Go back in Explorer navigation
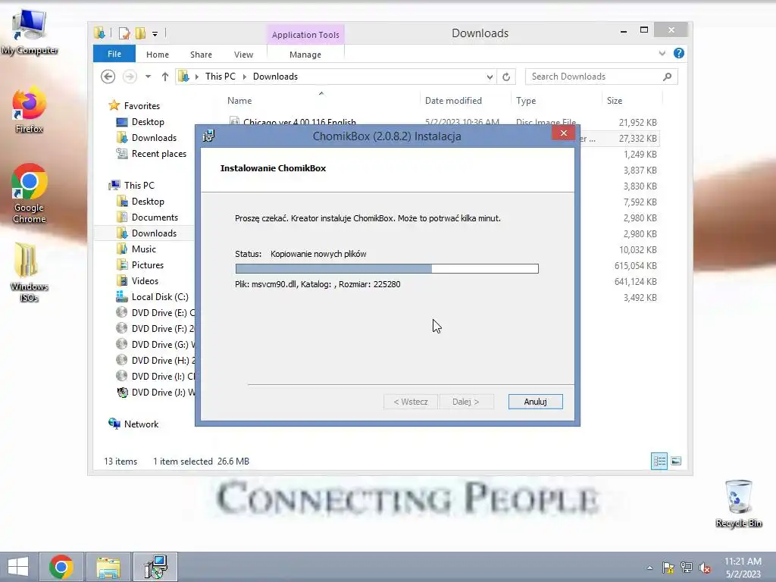Image resolution: width=776 pixels, height=582 pixels. pos(108,77)
